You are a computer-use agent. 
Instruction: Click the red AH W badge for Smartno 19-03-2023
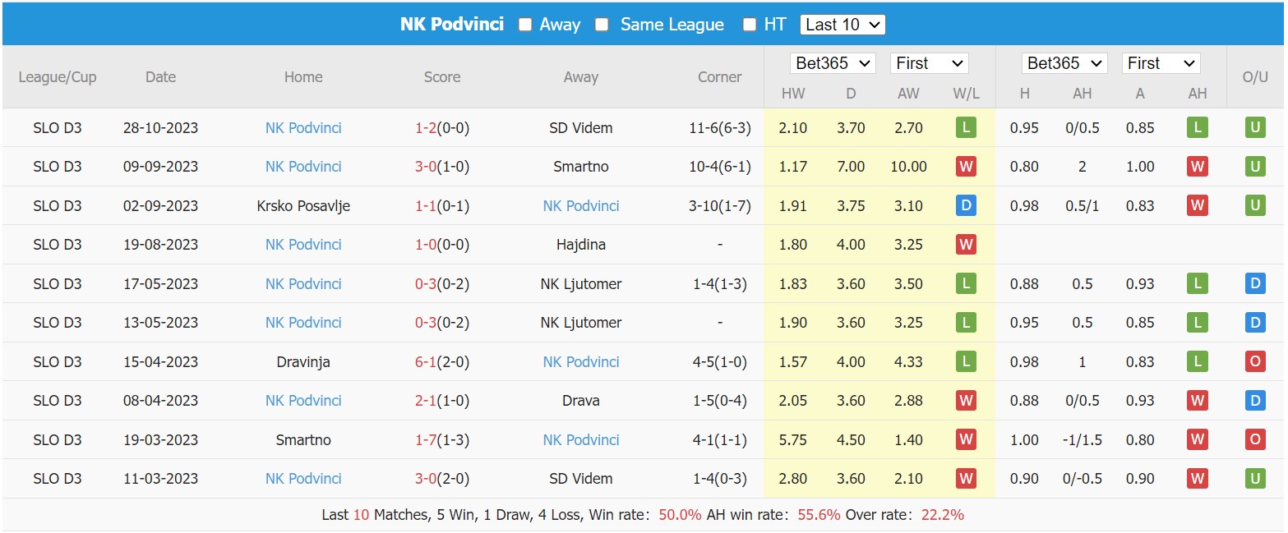1197,440
